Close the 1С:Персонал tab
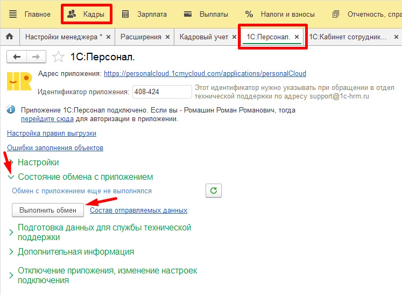The width and height of the screenshot is (402, 295). 297,37
